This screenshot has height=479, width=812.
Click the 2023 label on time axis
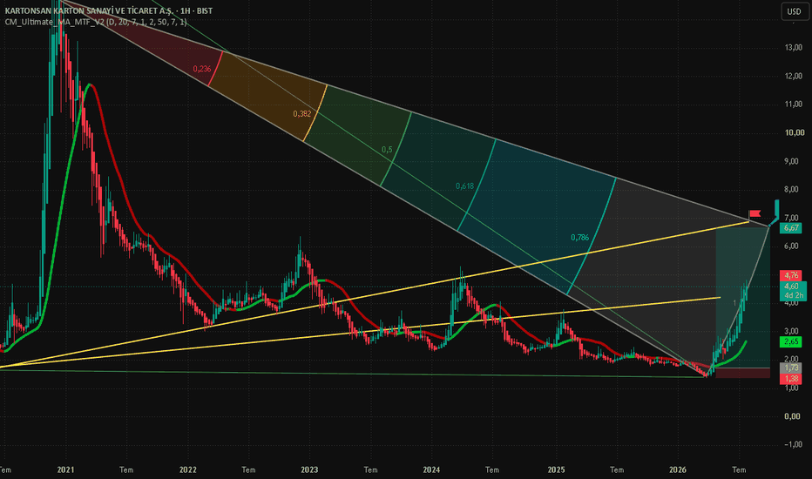tap(309, 470)
